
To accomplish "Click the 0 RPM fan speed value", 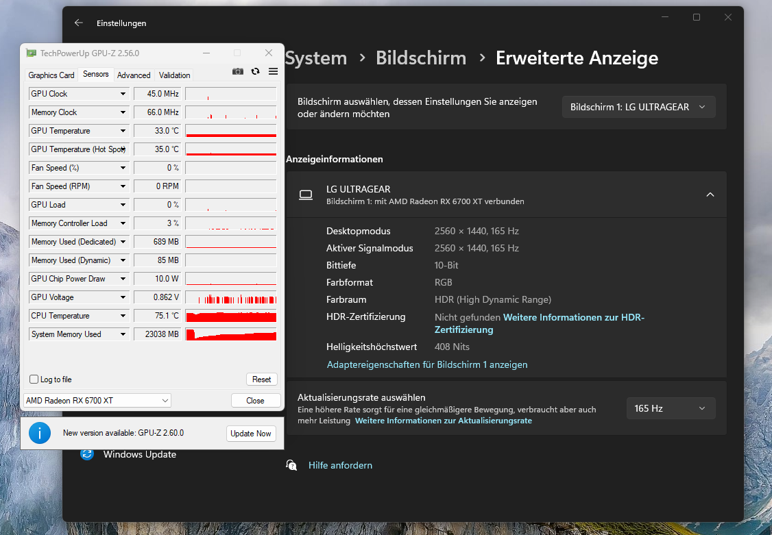I will (157, 186).
